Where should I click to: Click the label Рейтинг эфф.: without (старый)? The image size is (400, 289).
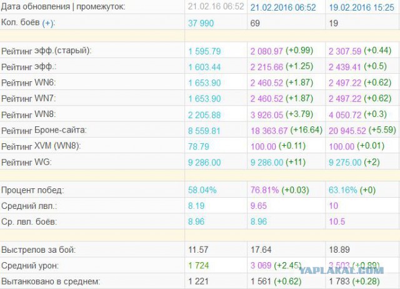[29, 67]
